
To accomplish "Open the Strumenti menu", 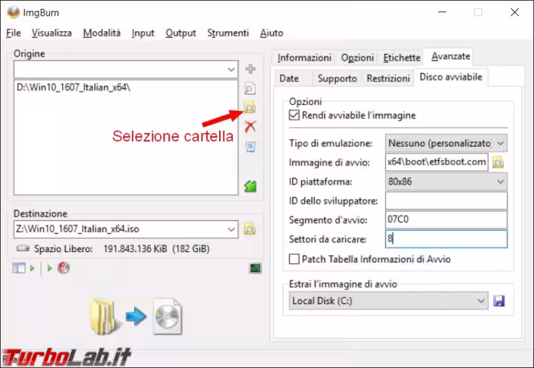I will [228, 33].
